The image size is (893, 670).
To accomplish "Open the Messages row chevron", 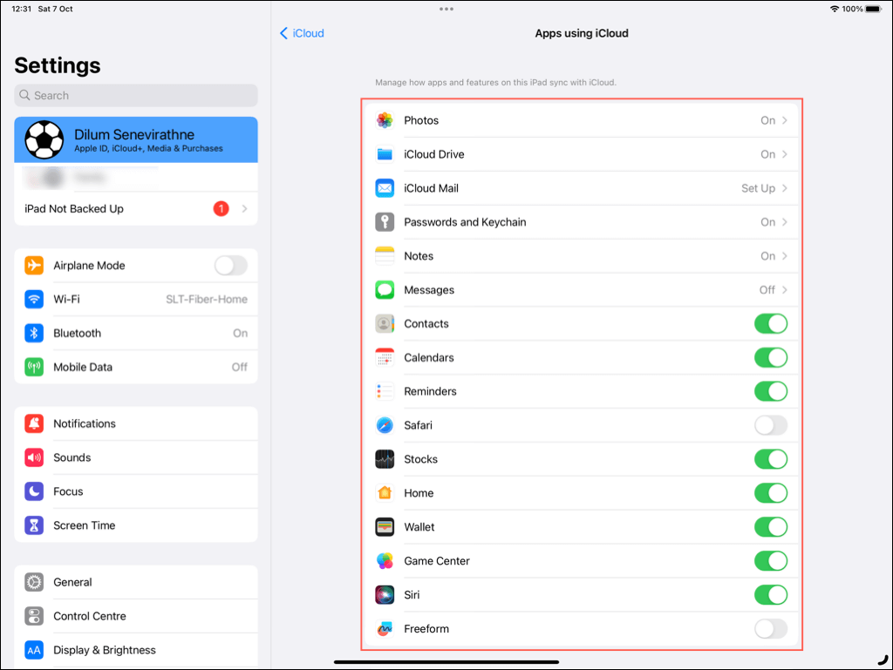I will point(785,290).
